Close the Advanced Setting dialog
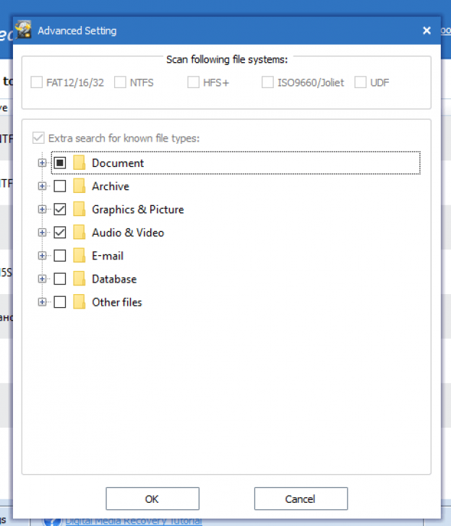 coord(426,30)
